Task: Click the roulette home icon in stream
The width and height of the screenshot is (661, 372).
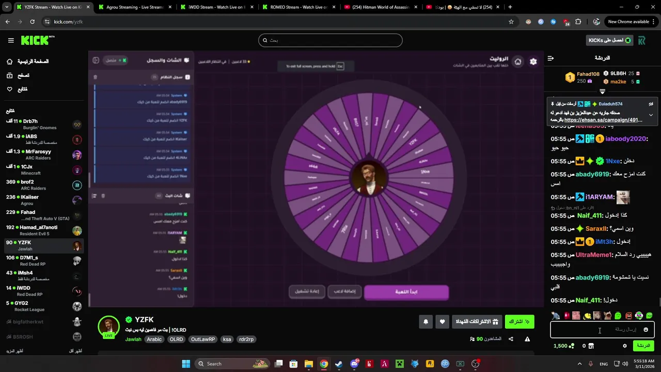Action: (518, 61)
